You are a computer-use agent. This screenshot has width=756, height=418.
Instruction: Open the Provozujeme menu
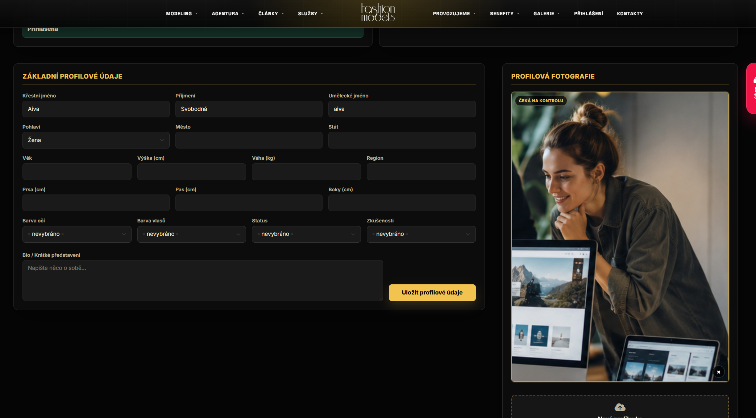(454, 14)
